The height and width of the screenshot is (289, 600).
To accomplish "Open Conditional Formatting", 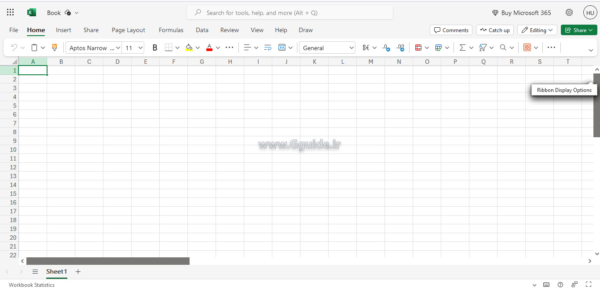I will coord(419,47).
